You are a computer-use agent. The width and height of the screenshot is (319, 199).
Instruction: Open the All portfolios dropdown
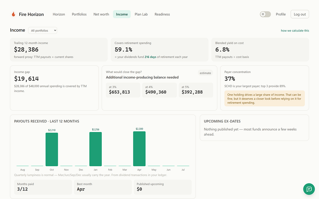coord(43,31)
